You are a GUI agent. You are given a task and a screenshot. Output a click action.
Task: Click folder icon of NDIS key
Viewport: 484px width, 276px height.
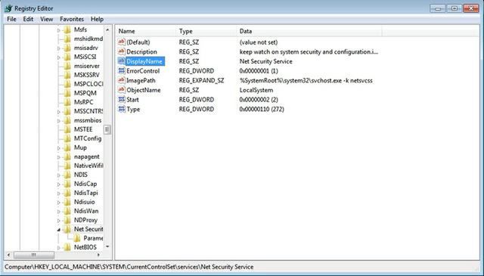tap(67, 175)
